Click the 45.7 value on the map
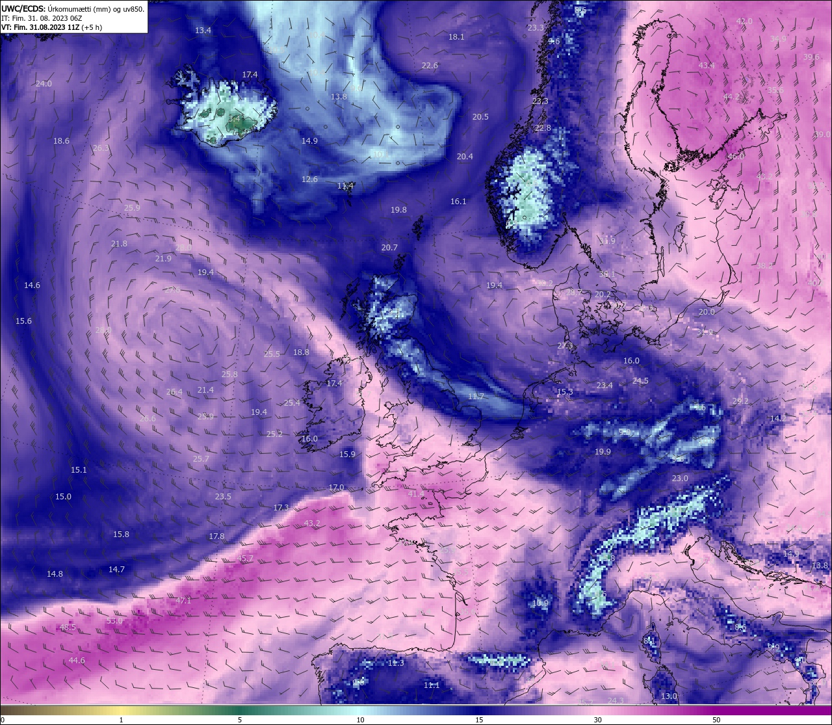 tap(245, 559)
